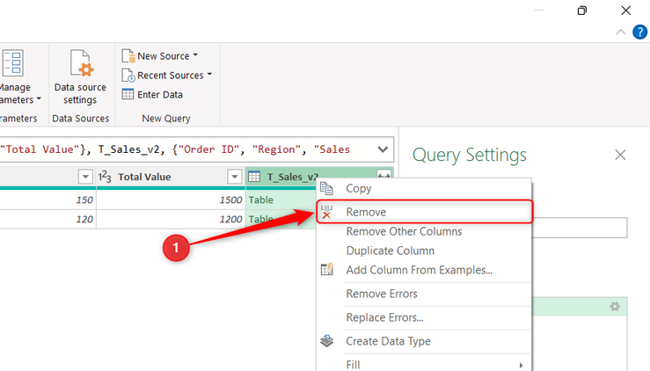The image size is (650, 371).
Task: Open Manage Parameters icon
Action: 12,63
